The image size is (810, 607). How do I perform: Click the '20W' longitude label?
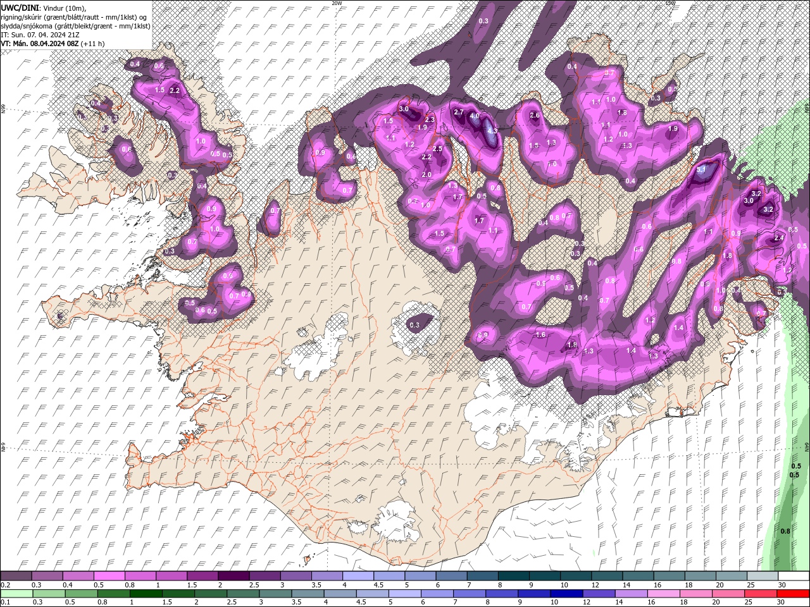[x=337, y=3]
